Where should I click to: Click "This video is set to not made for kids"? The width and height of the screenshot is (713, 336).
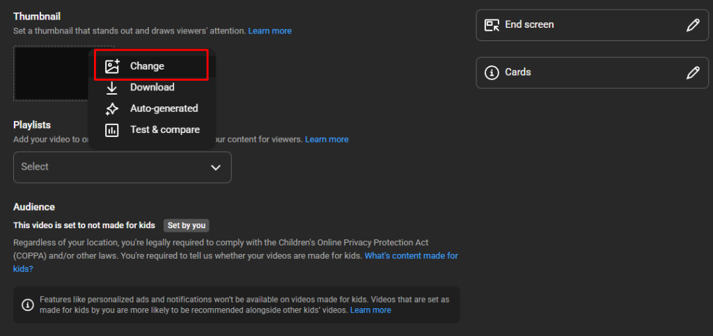coord(84,225)
